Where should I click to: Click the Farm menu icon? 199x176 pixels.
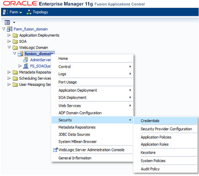point(5,12)
